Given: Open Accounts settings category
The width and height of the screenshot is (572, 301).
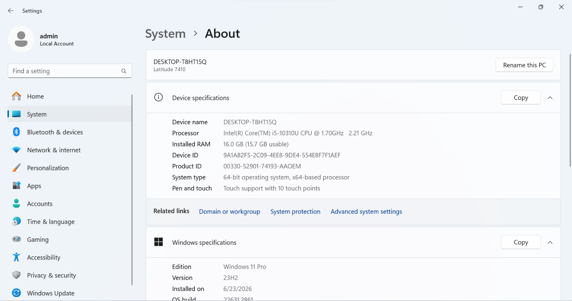Looking at the screenshot, I should (70, 204).
